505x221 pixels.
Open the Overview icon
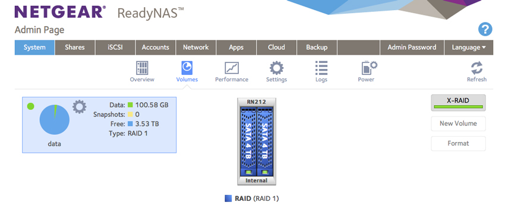coord(142,68)
